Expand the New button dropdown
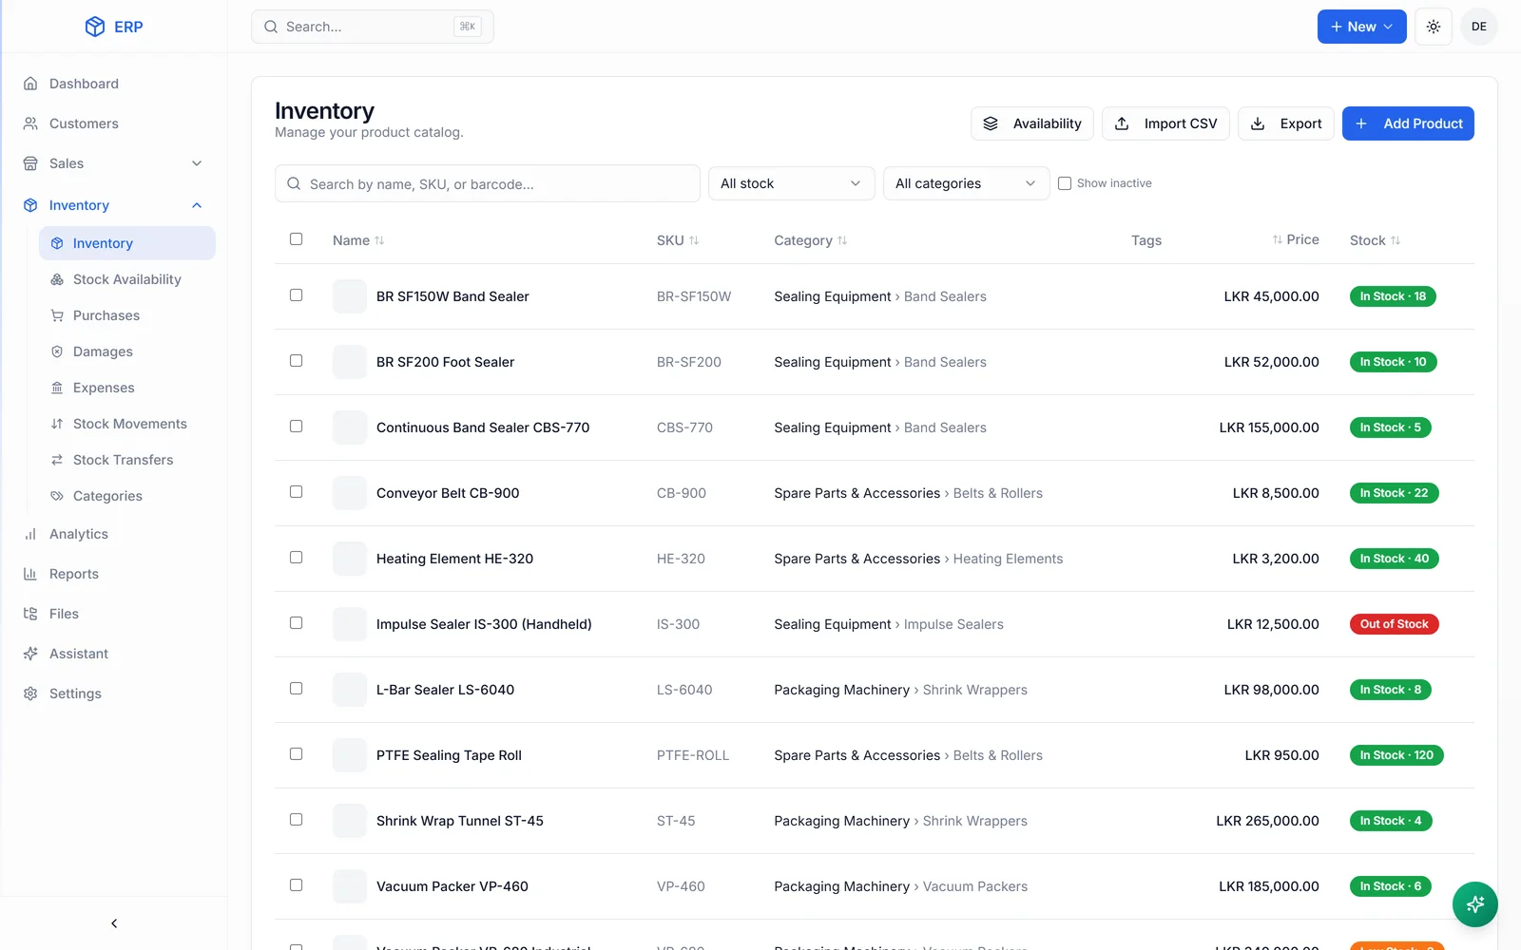This screenshot has width=1521, height=950. pyautogui.click(x=1361, y=27)
